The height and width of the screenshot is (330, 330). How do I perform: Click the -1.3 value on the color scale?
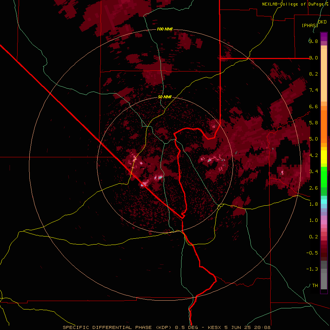312,269
